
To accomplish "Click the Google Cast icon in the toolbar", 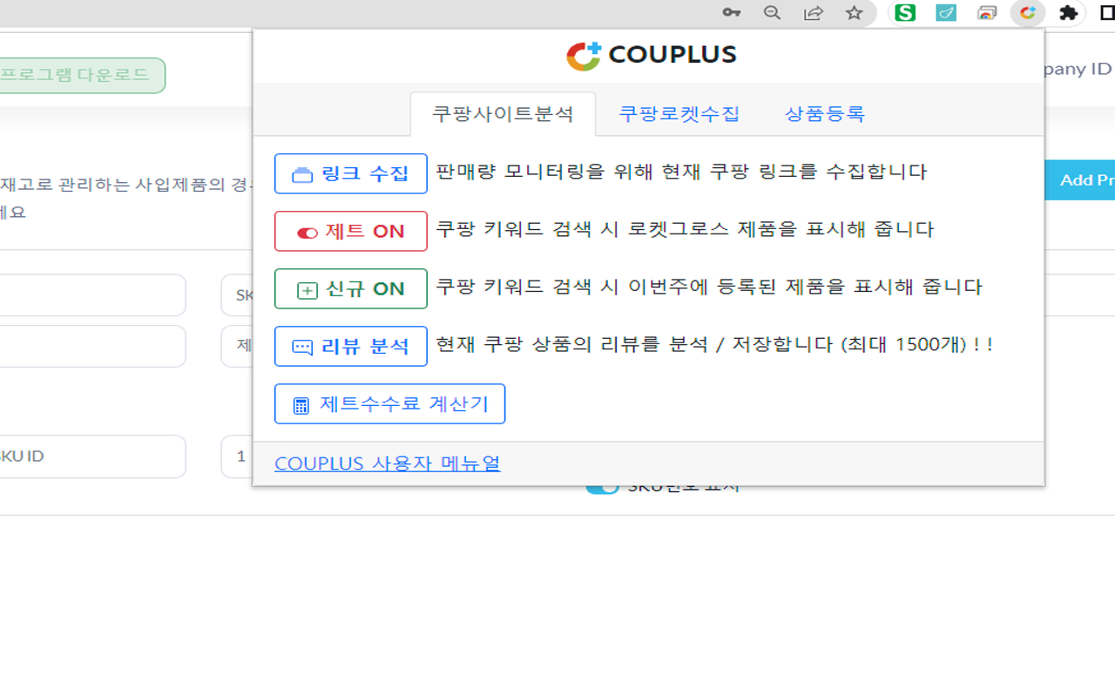I will tap(987, 13).
